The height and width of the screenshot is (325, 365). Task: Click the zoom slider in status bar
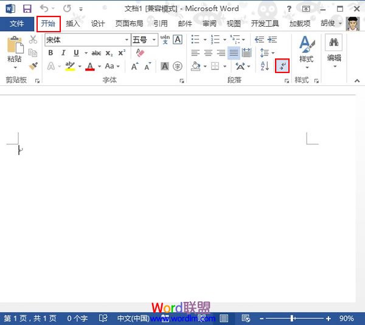pyautogui.click(x=293, y=318)
